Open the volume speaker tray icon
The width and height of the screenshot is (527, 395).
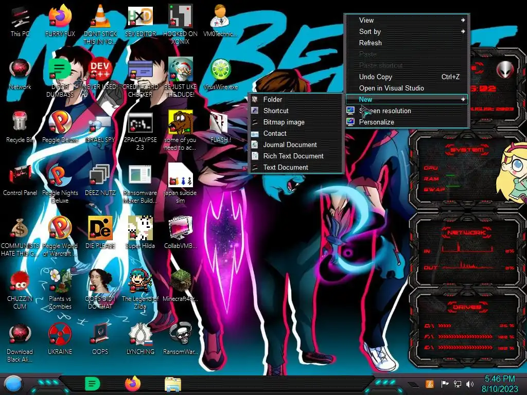pyautogui.click(x=470, y=384)
